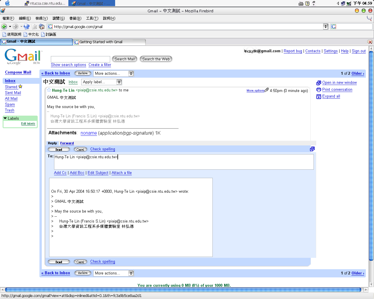Open the 中文化 bookmark
374x299 pixels.
tap(31, 34)
